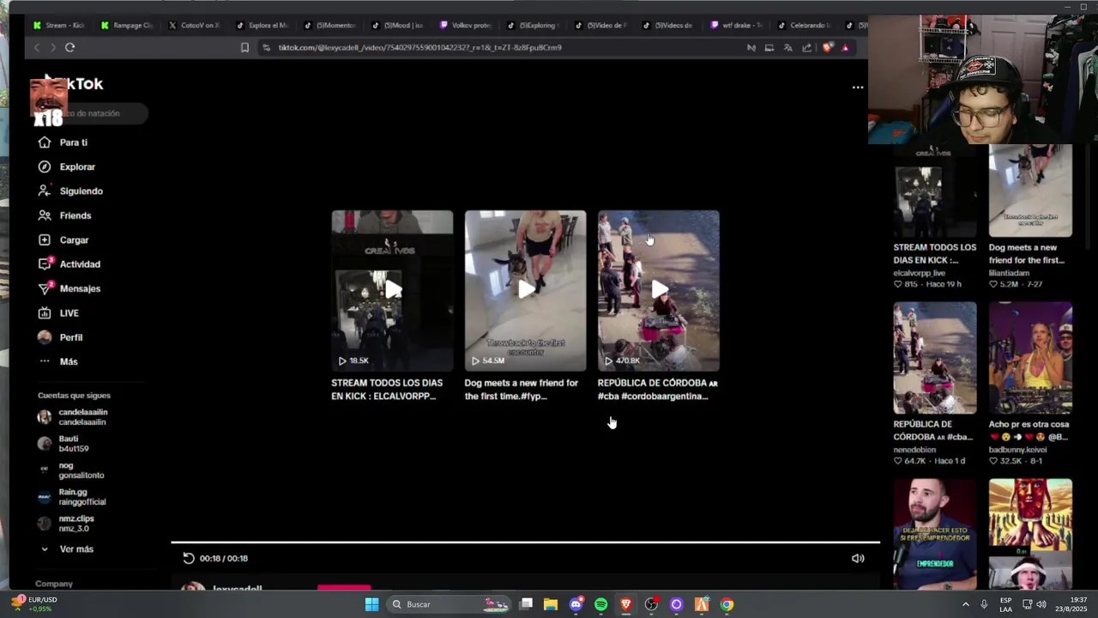Open Acho pr es otra cosa video
Screen dimensions: 1098x618
(x=1030, y=358)
